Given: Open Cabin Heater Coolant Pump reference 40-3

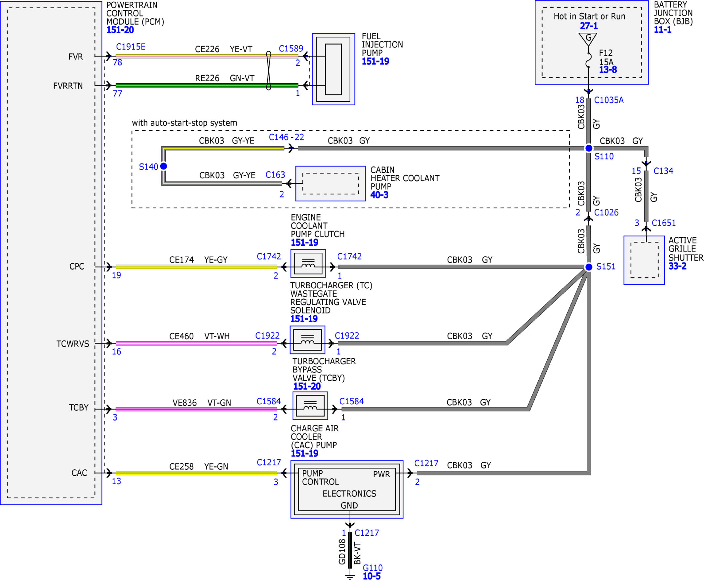Looking at the screenshot, I should tap(379, 195).
